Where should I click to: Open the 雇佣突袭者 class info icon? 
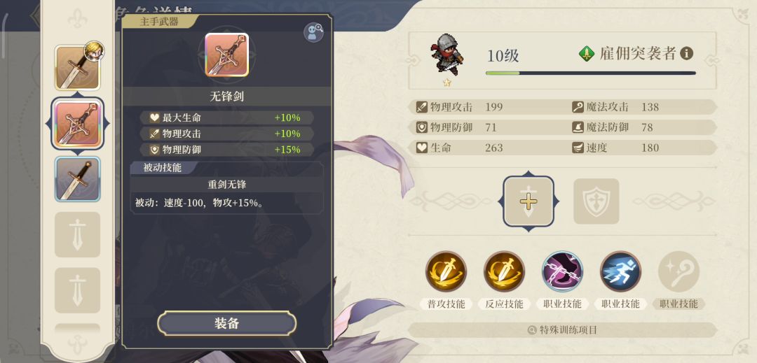686,53
